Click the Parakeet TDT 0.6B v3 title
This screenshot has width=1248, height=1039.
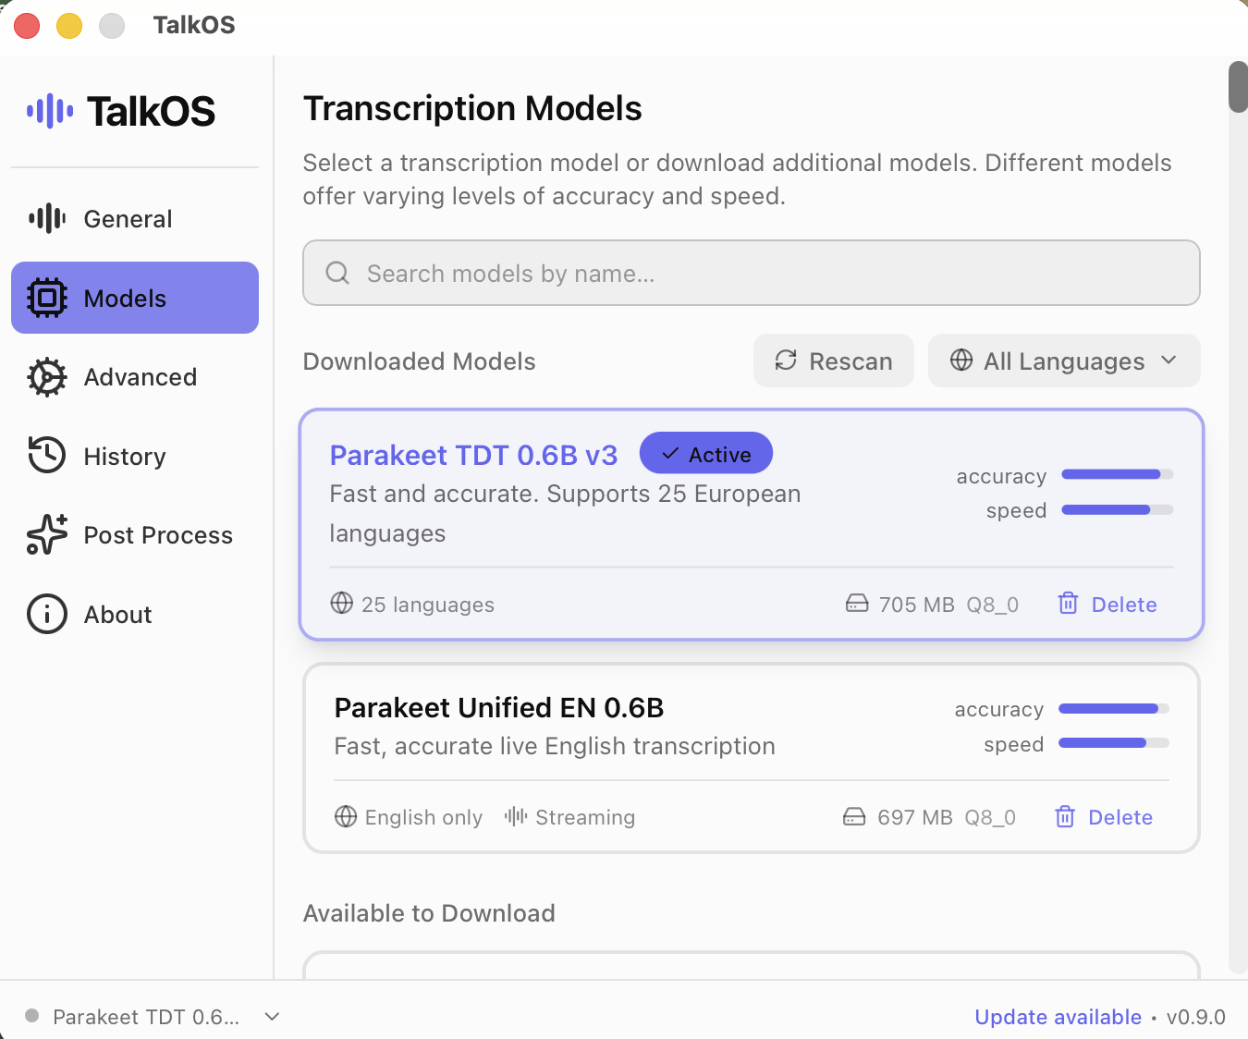[x=473, y=455]
